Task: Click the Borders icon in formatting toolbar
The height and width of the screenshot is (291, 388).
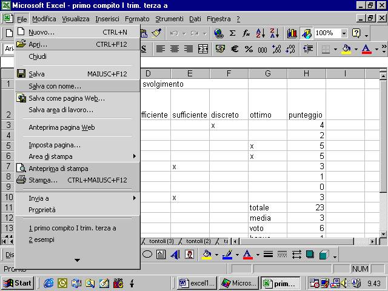Action: (326, 49)
